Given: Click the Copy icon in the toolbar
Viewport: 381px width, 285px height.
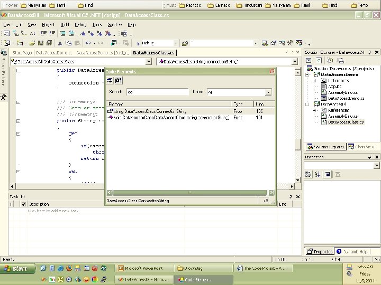Looking at the screenshot, I should click(x=68, y=43).
